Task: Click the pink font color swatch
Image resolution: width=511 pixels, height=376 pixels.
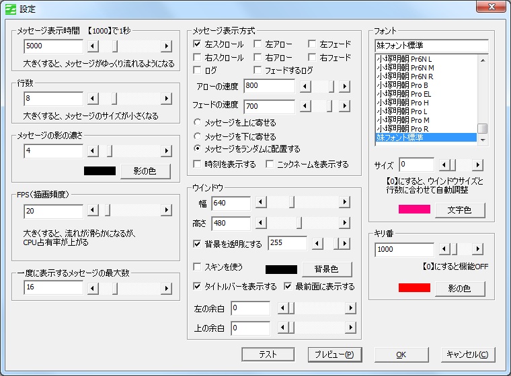Action: point(414,209)
